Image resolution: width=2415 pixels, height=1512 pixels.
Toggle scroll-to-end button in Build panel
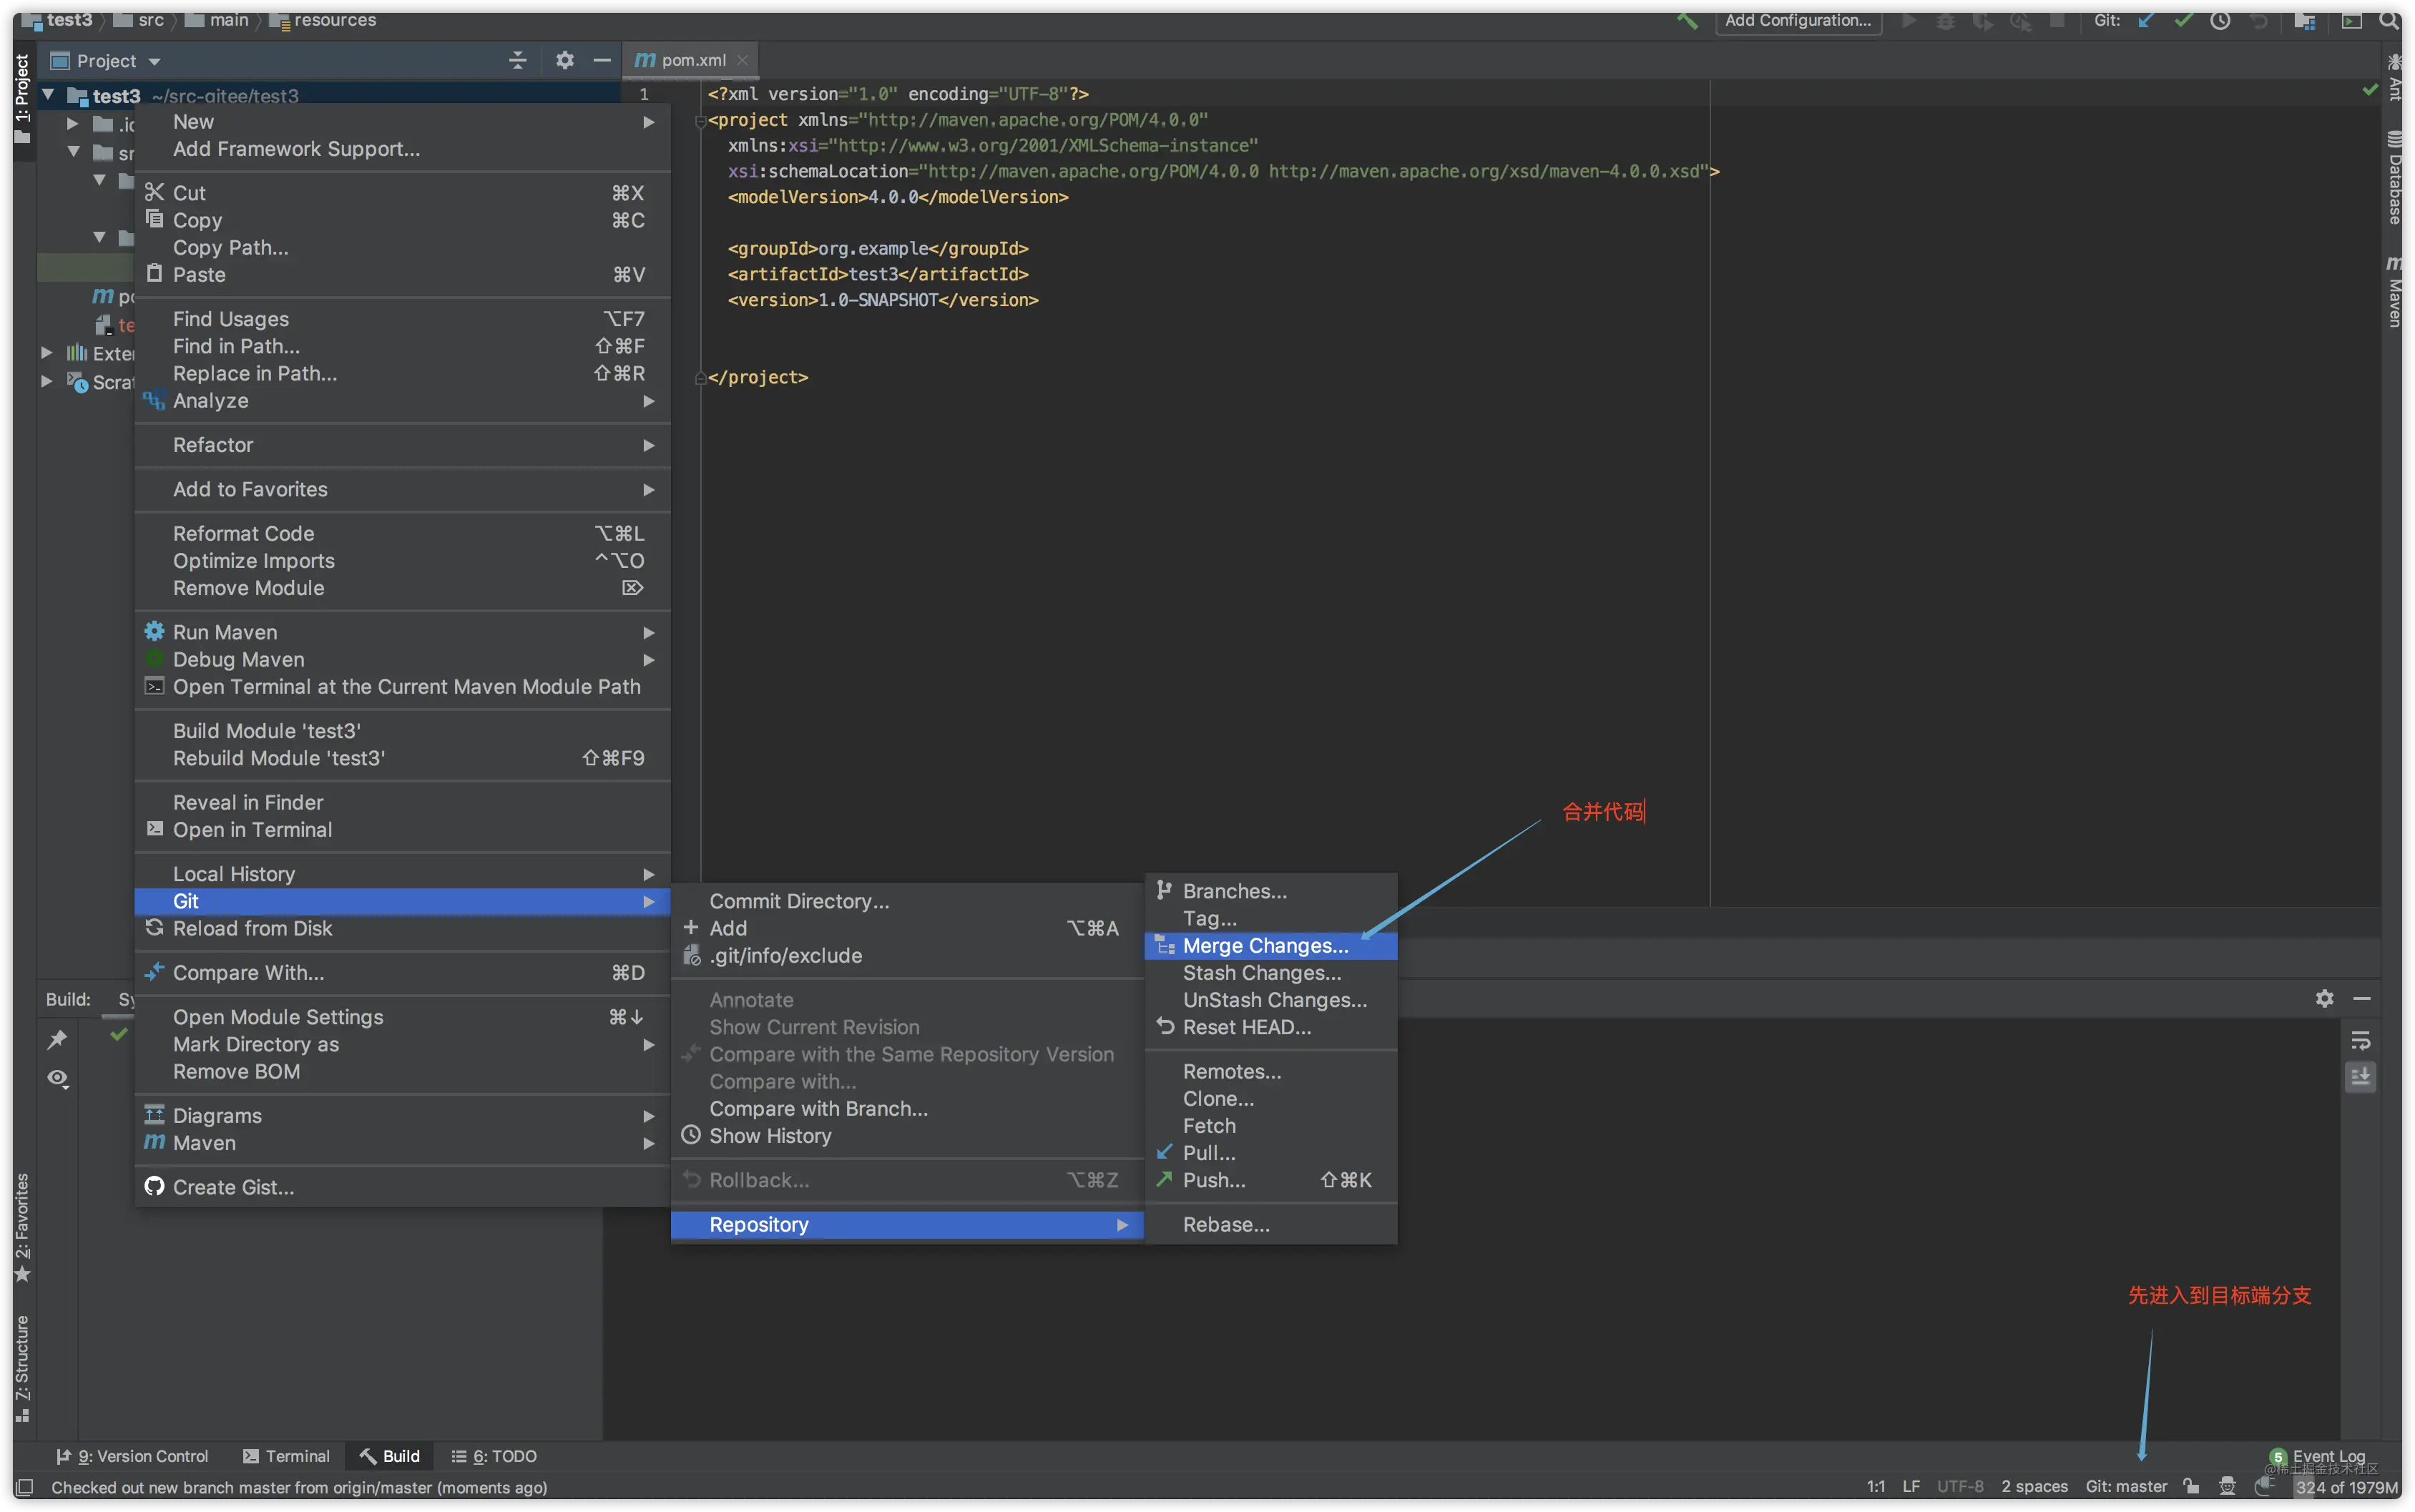(x=2360, y=1077)
